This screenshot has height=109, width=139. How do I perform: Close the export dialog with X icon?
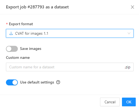[x=133, y=7]
